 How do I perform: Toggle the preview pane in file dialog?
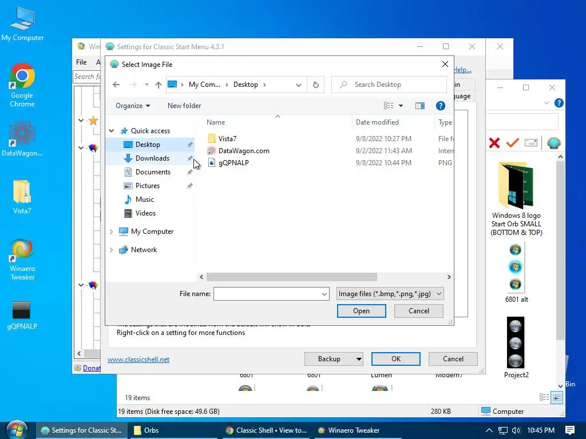coord(419,106)
